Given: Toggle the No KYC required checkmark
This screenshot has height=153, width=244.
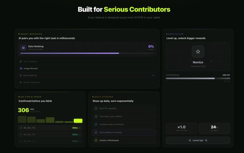Looking at the screenshot, I should [96, 108].
